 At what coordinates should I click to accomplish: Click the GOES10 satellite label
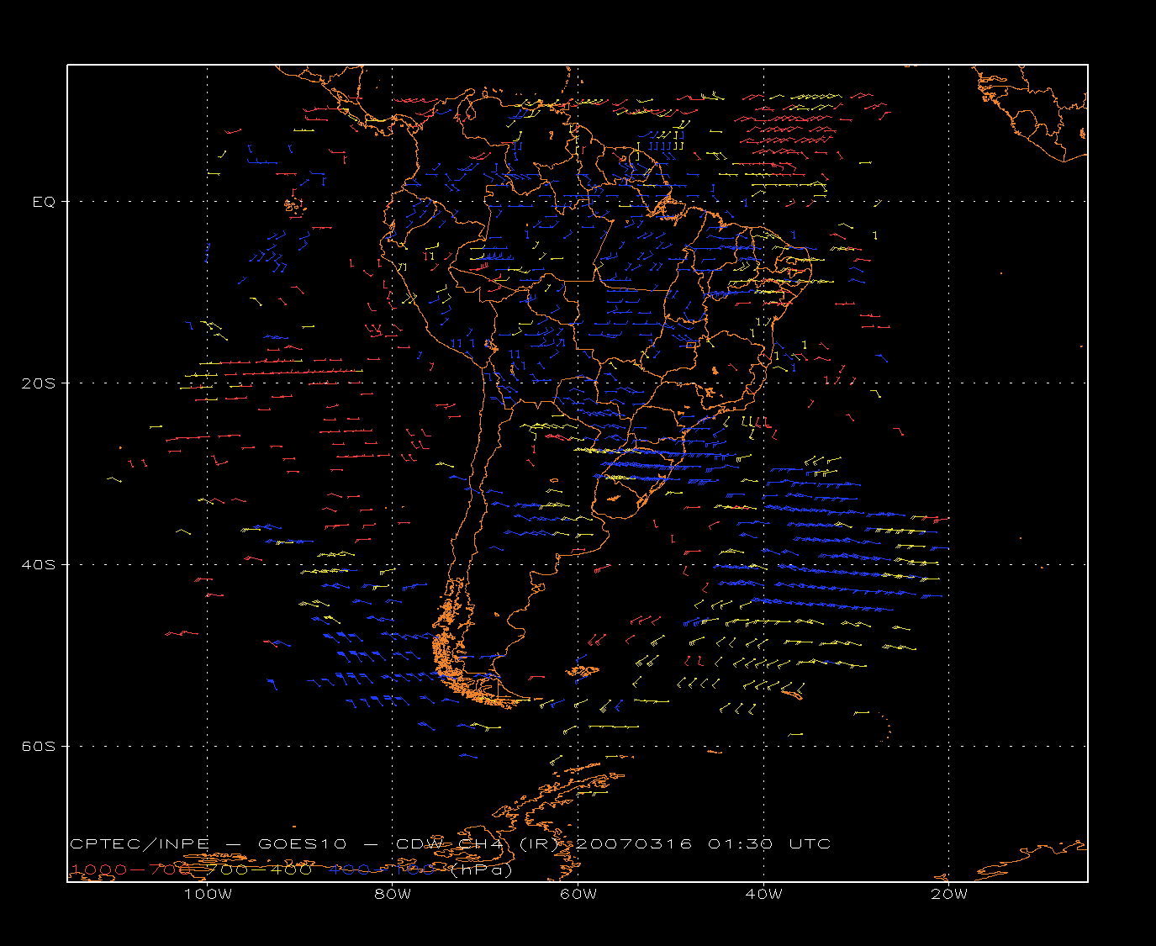coord(301,844)
